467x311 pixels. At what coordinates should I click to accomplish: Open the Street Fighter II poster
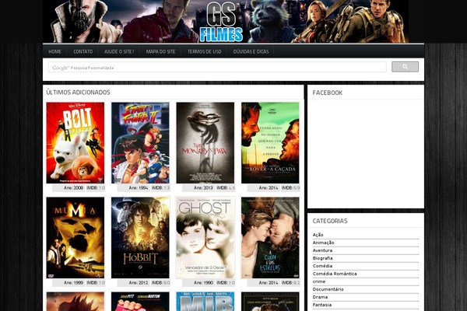pyautogui.click(x=140, y=143)
